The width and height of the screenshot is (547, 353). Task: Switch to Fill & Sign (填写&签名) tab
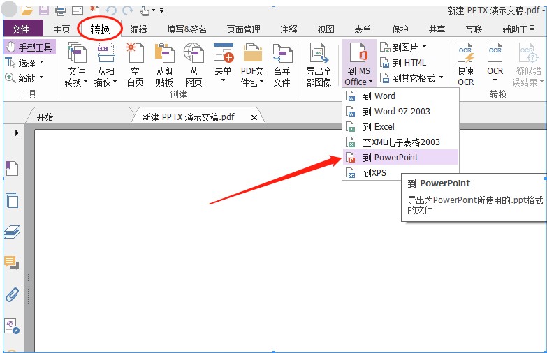187,29
